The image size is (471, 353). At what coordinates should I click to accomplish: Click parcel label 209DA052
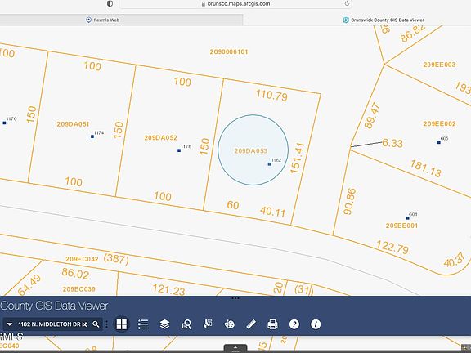pos(161,138)
